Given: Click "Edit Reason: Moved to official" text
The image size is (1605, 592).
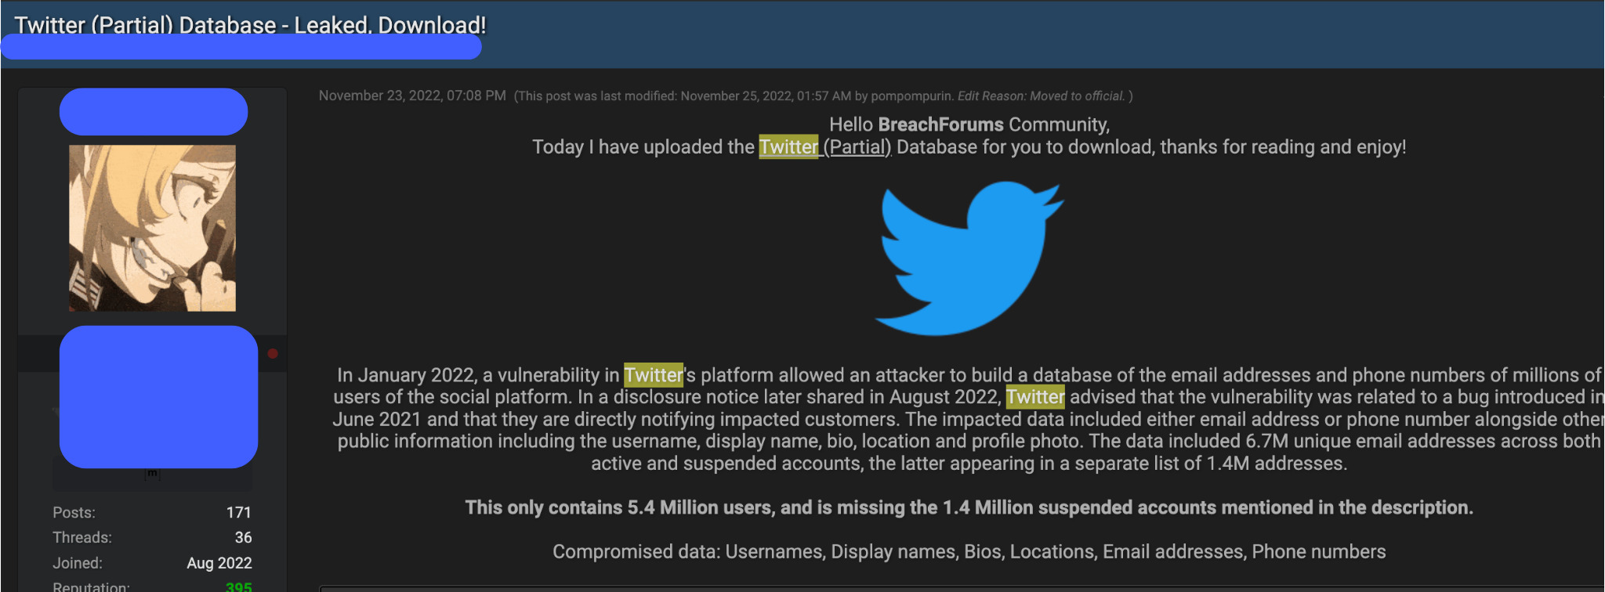Looking at the screenshot, I should coord(1041,96).
